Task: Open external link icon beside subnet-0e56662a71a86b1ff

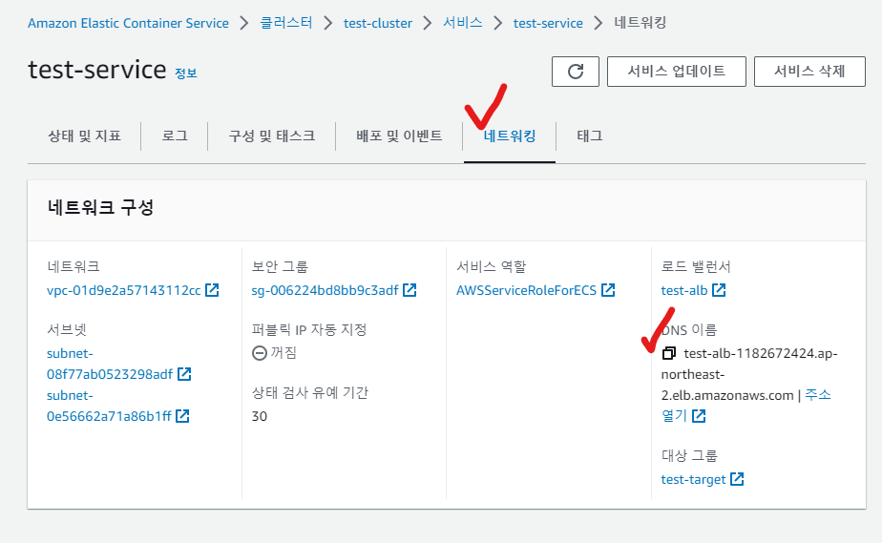Action: tap(182, 416)
